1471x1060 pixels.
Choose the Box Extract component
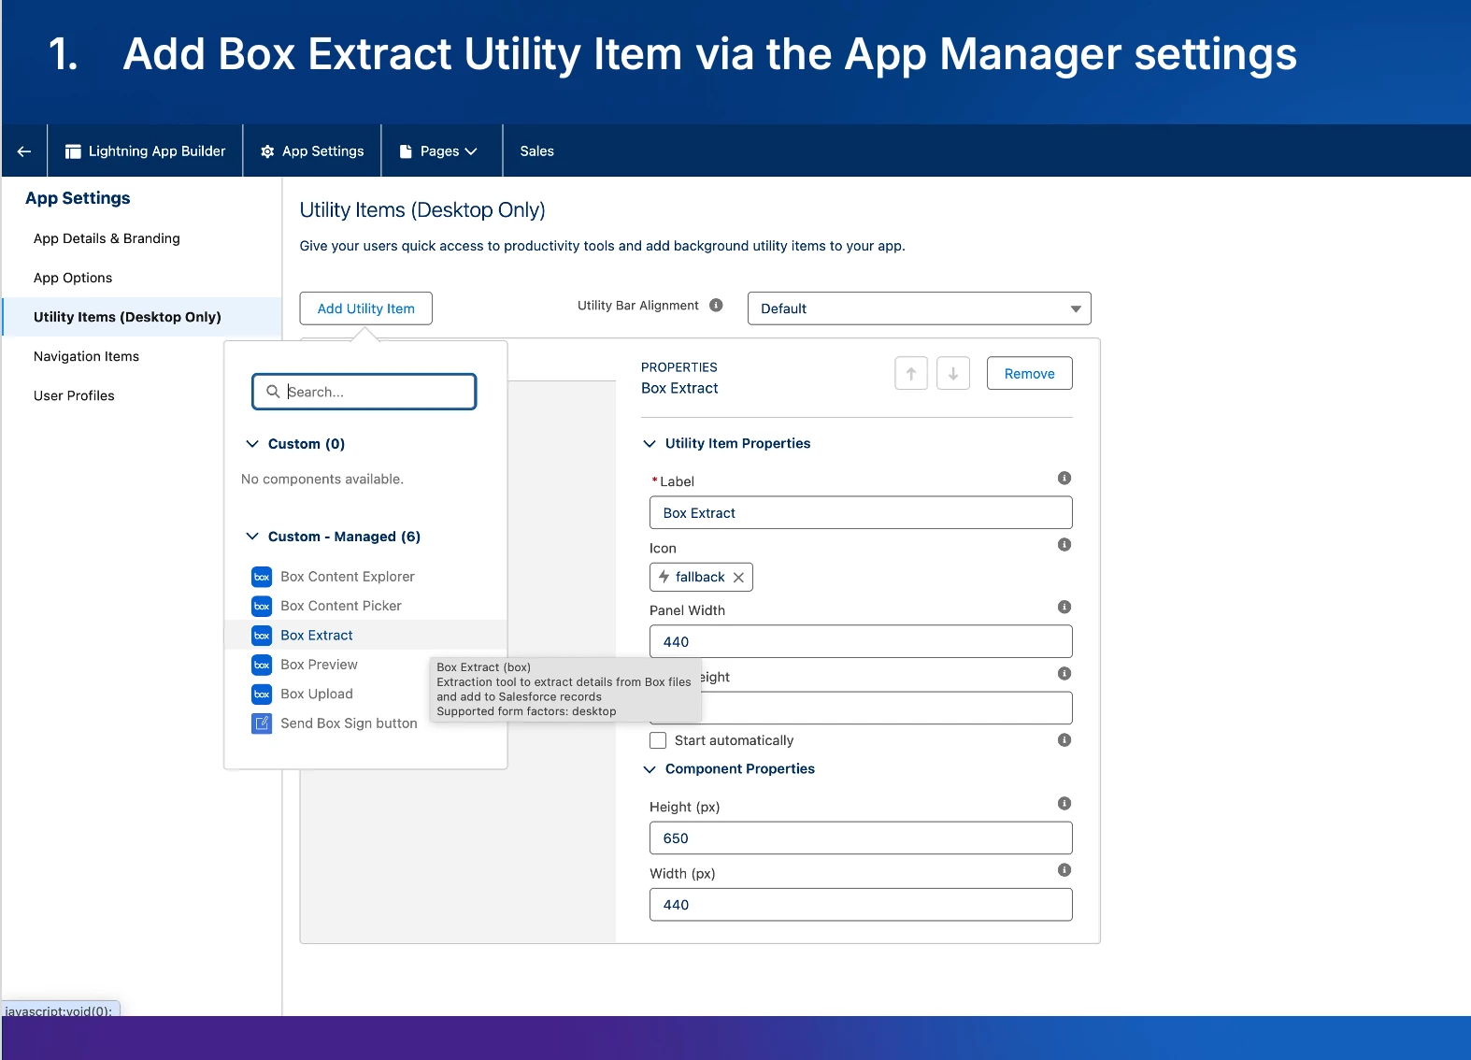point(365,636)
